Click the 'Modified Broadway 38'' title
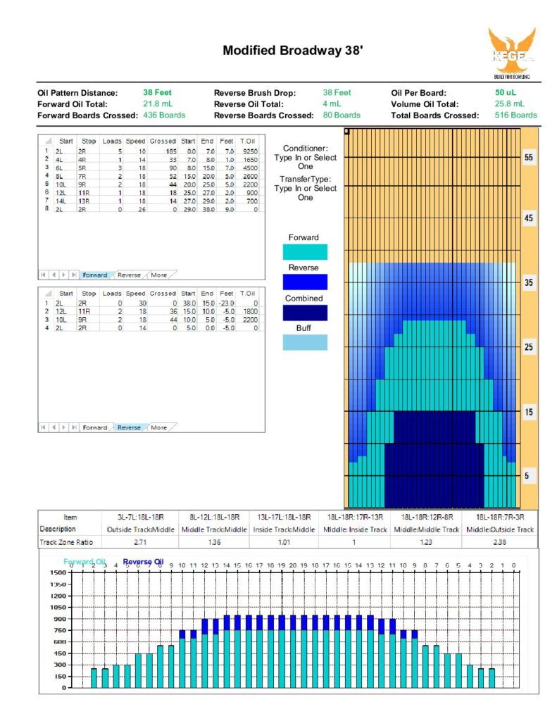Screen dimensions: 557x721 (293, 50)
